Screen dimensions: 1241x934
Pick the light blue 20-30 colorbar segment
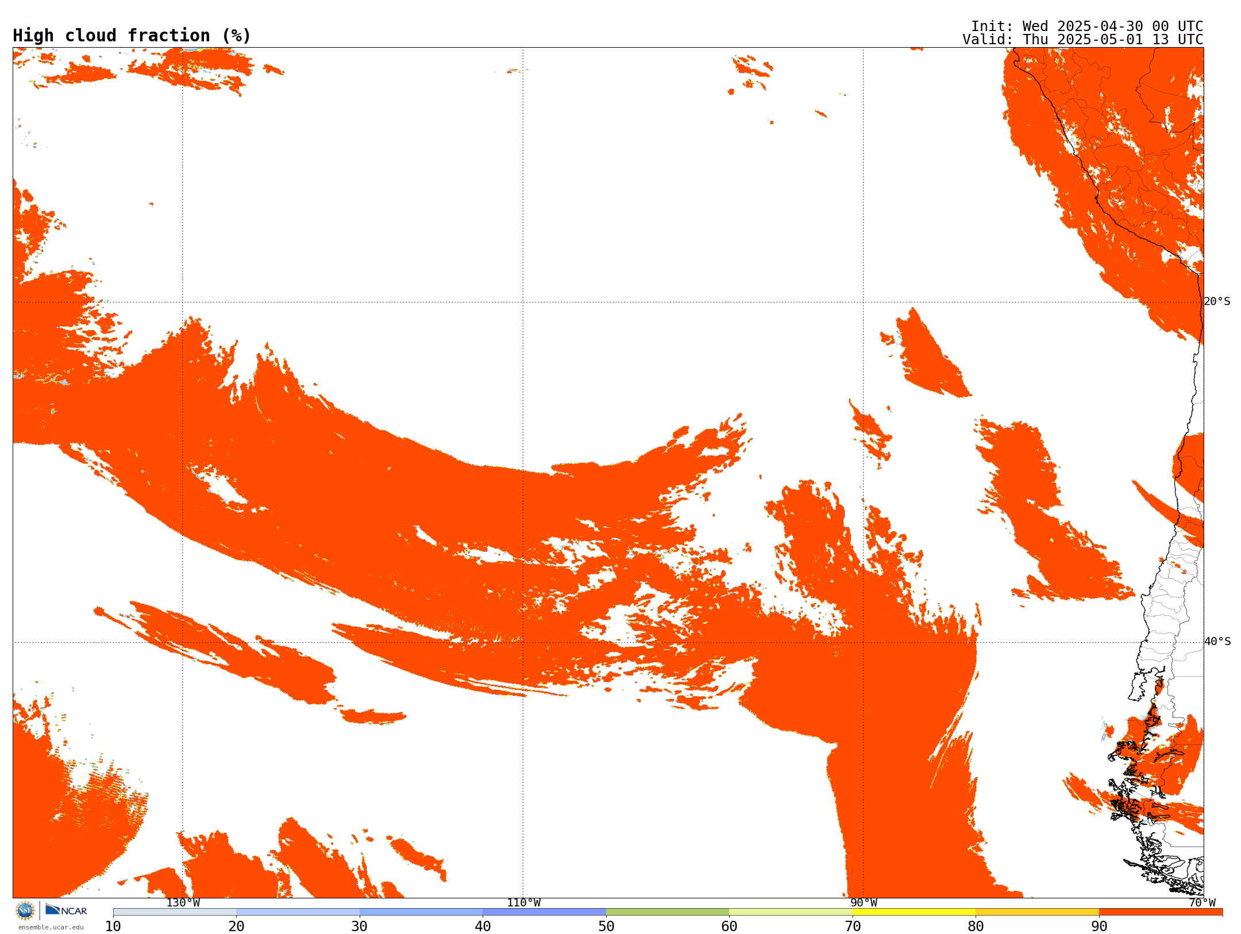(298, 912)
